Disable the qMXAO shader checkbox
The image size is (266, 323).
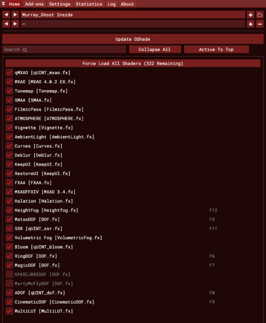click(x=9, y=73)
